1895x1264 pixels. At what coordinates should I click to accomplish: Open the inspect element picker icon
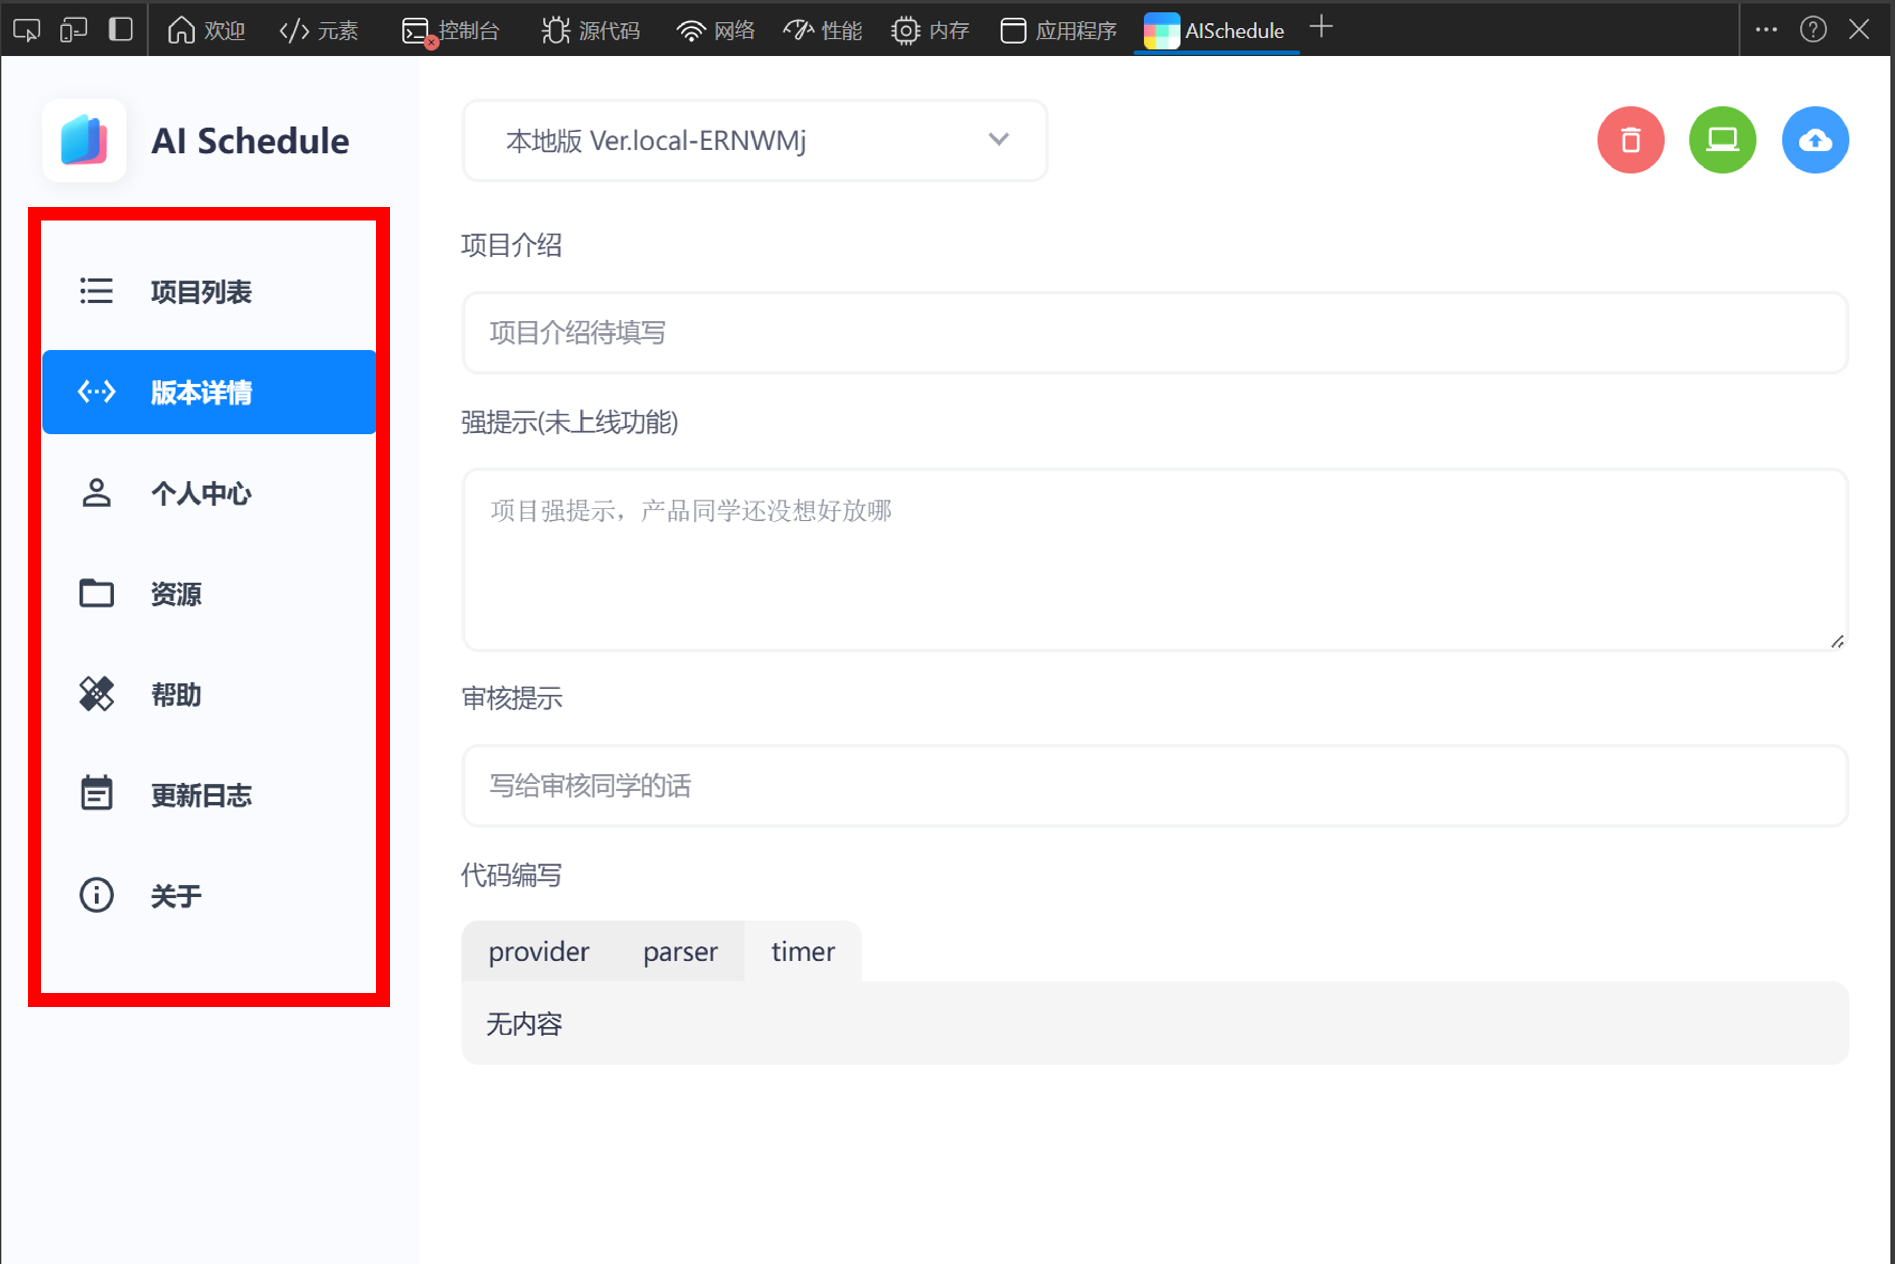[27, 31]
